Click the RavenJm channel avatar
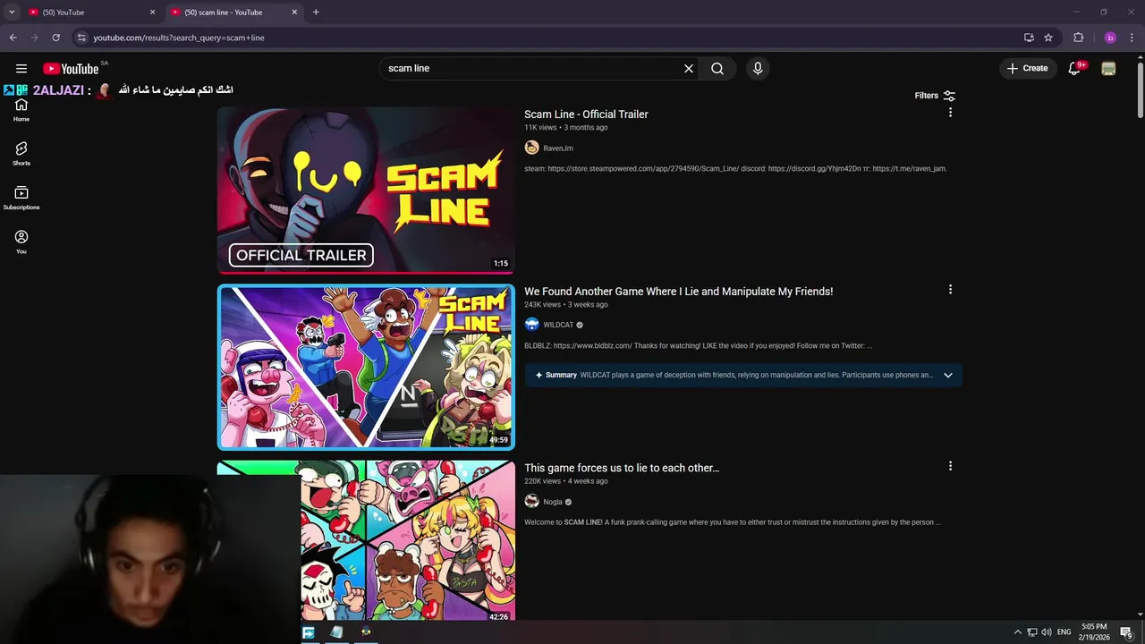 point(531,148)
